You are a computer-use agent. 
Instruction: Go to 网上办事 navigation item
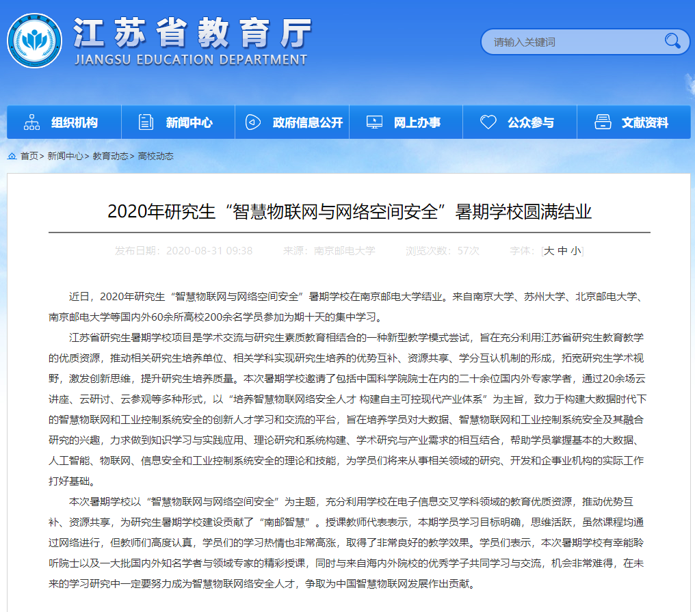click(417, 123)
